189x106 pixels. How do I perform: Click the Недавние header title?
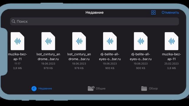click(94, 12)
